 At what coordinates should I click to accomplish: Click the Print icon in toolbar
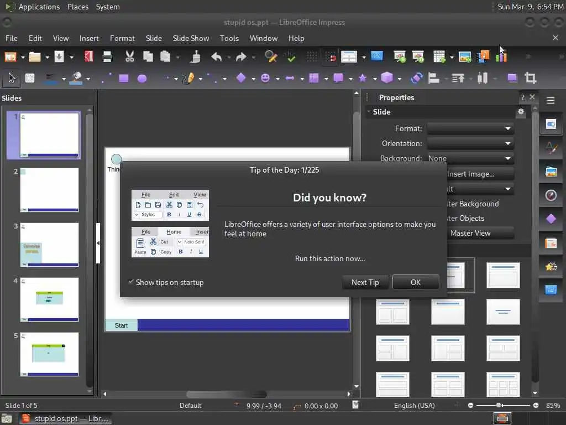click(x=107, y=56)
